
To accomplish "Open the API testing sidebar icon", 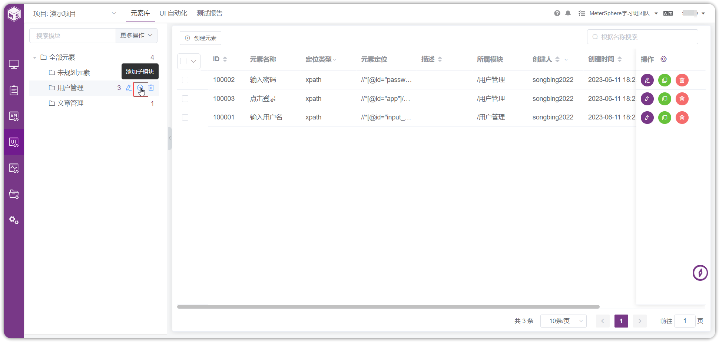I will [x=14, y=116].
